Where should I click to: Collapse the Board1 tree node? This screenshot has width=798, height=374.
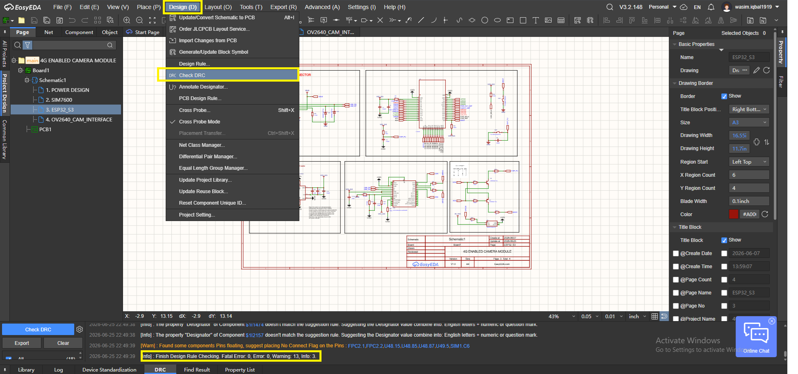[20, 70]
